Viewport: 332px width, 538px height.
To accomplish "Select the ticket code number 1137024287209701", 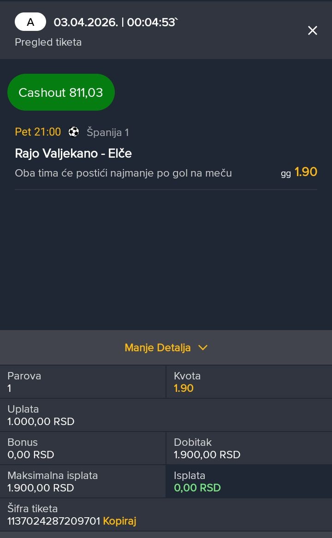I will point(54,521).
